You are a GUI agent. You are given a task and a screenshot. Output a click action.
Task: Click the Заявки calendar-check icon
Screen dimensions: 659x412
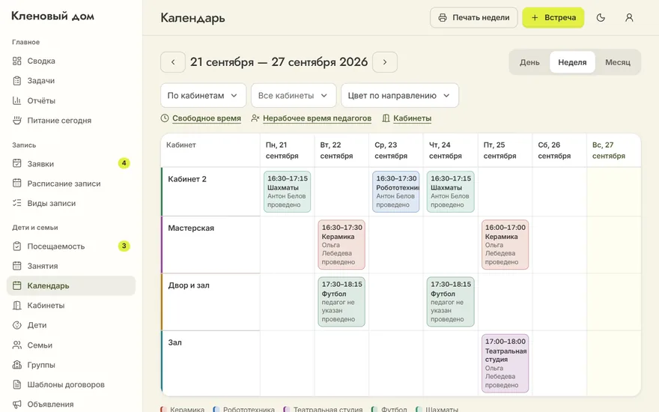(x=16, y=163)
